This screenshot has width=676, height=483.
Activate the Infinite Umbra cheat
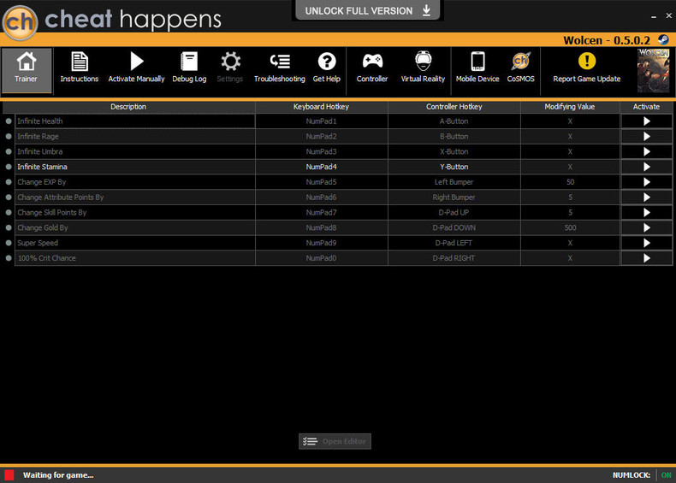[646, 151]
